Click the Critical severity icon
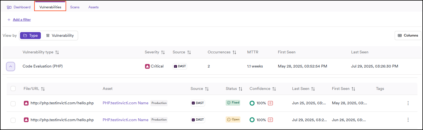The height and width of the screenshot is (130, 423). [x=147, y=66]
